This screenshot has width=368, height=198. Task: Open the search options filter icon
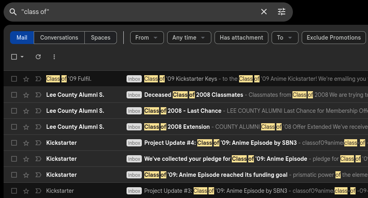point(282,12)
